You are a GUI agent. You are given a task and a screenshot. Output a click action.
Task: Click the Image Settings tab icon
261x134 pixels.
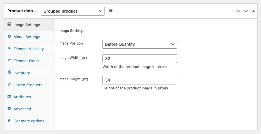click(x=9, y=25)
